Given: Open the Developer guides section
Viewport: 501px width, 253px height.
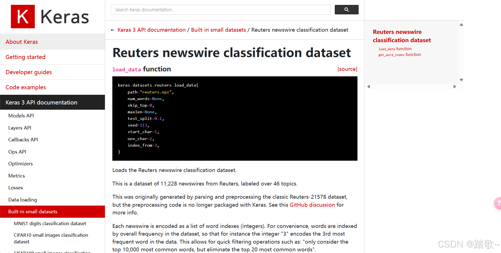Looking at the screenshot, I should (52, 72).
